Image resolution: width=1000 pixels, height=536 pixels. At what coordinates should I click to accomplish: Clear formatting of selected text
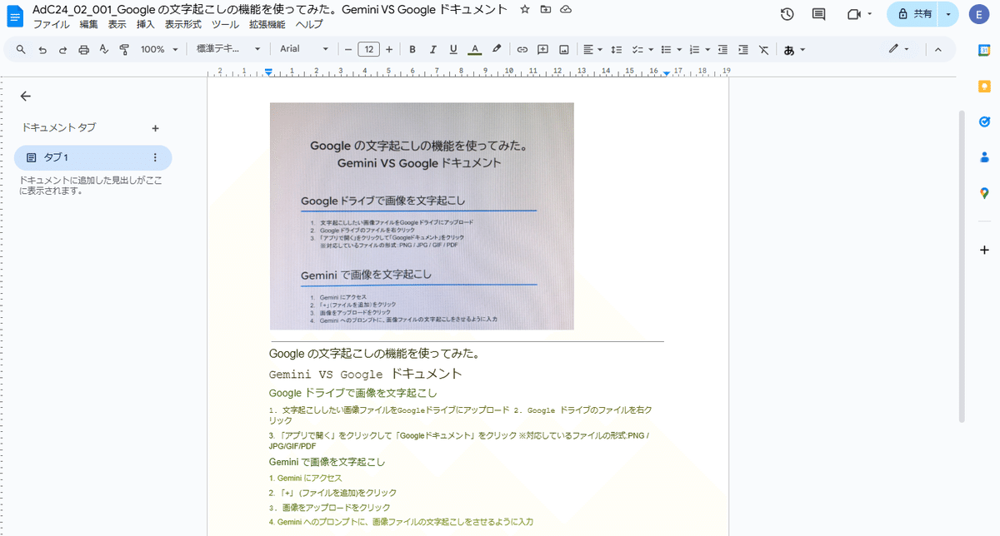coord(763,49)
